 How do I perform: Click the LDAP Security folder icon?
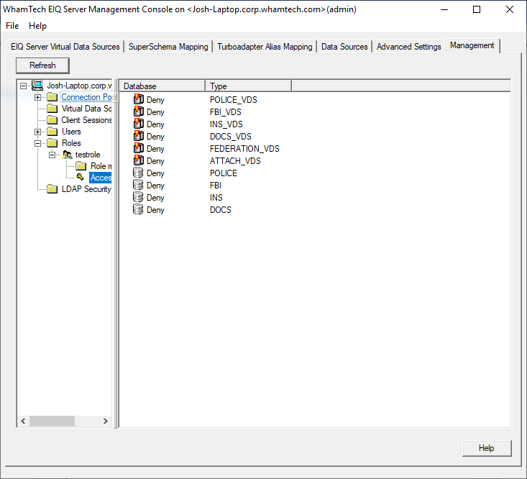tap(52, 189)
